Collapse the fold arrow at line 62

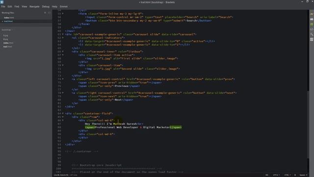(x=63, y=38)
